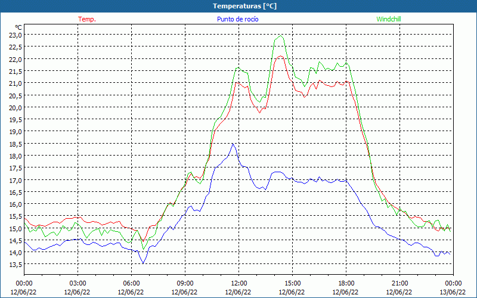477x298 pixels.
Task: Click the red Temp. legend label
Action: coord(87,19)
